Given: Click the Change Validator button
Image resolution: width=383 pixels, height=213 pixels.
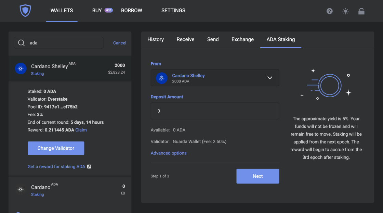Looking at the screenshot, I should (56, 148).
